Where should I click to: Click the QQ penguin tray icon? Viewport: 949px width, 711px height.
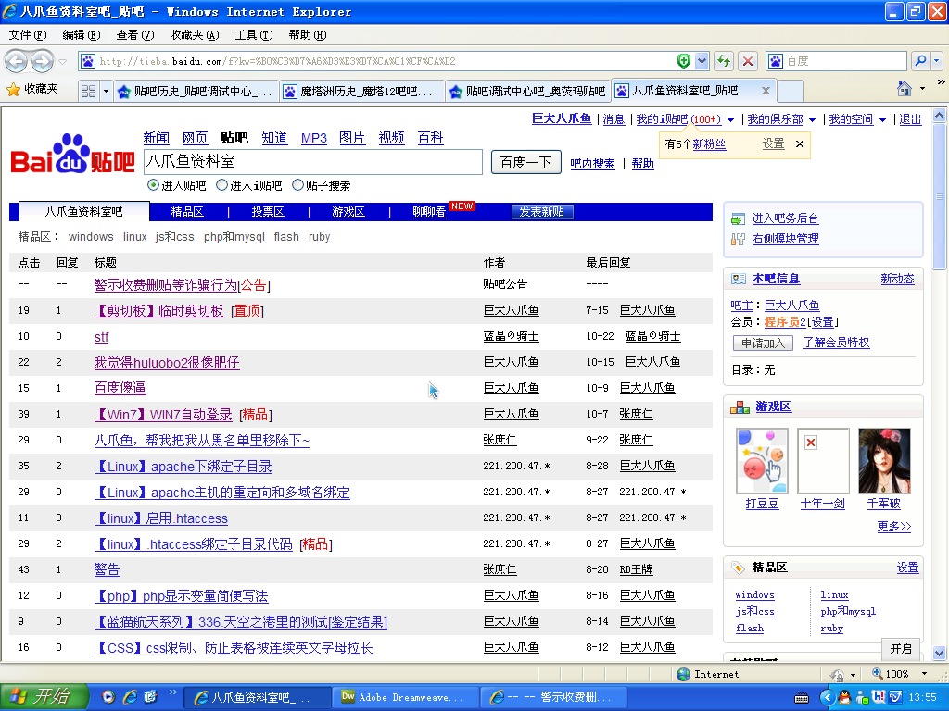click(844, 697)
